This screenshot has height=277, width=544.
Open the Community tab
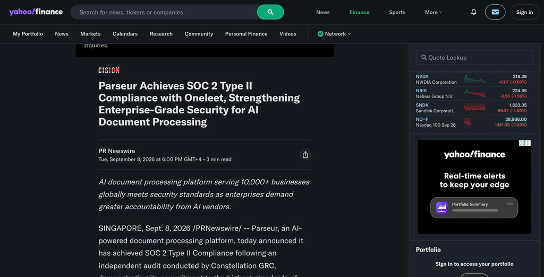coord(199,34)
